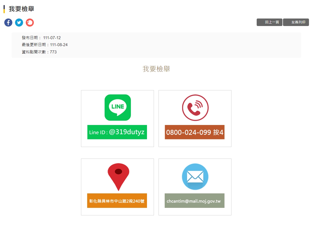Click the 發布日期 111-07-12 line
313x232 pixels.
click(41, 38)
